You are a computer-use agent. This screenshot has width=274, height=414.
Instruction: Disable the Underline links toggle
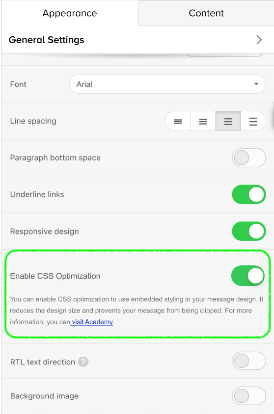pos(248,195)
